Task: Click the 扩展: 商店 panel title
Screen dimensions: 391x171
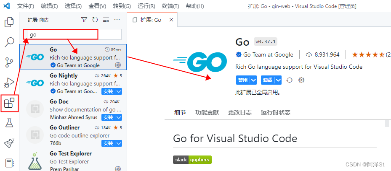Action: coord(38,20)
